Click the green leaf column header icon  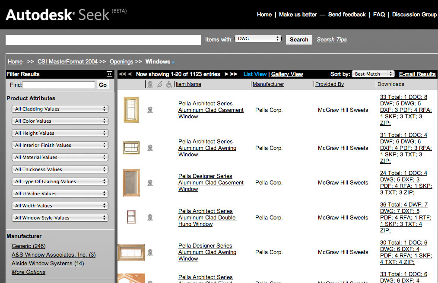159,84
